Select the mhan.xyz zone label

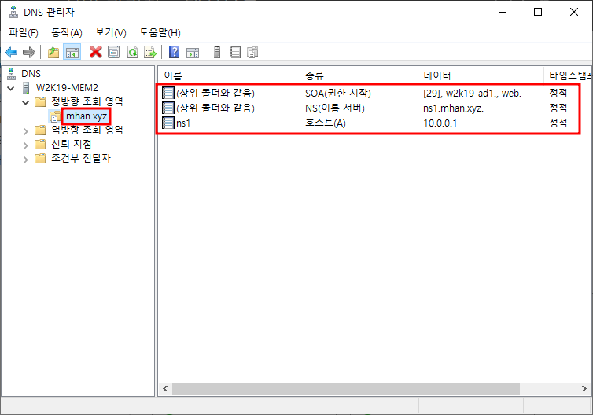point(87,116)
